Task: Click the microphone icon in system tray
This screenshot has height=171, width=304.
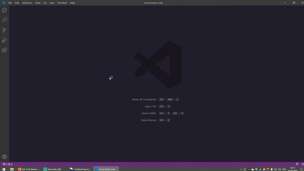Action: tap(272, 170)
